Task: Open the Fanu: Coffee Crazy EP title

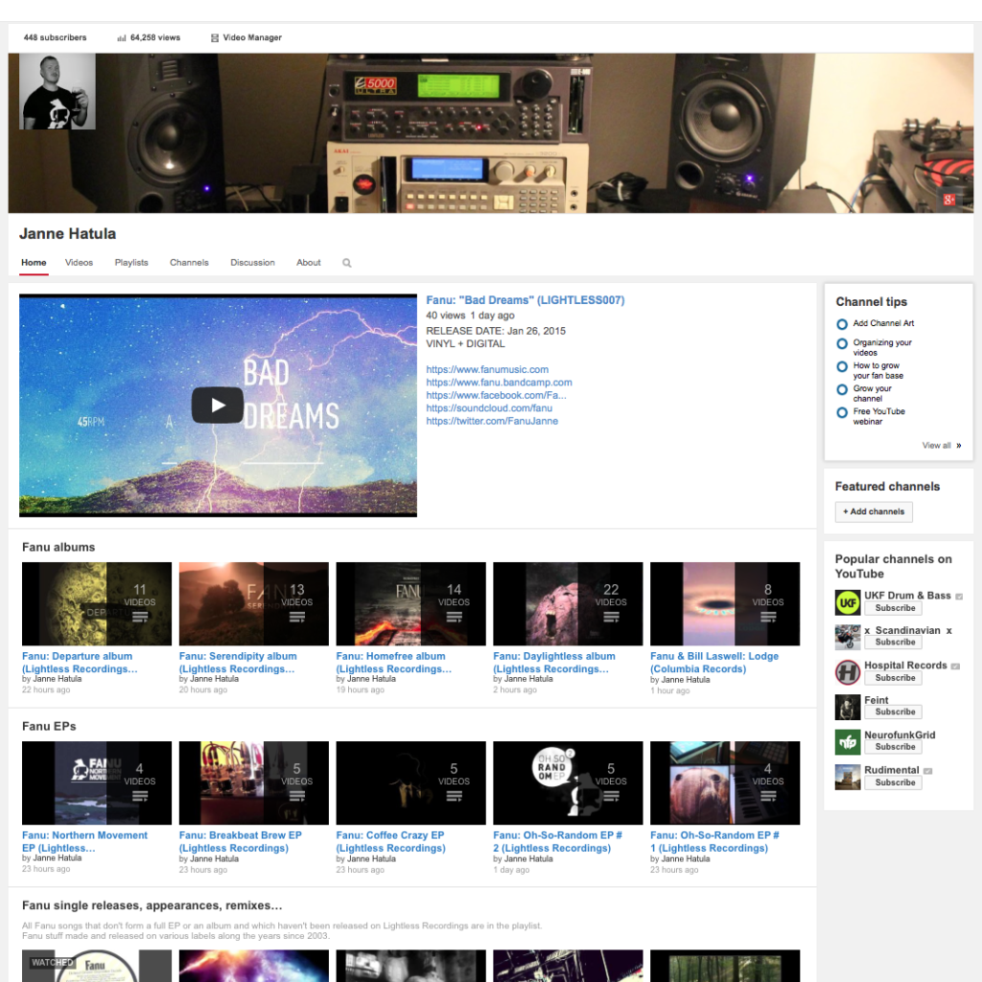Action: coord(391,842)
